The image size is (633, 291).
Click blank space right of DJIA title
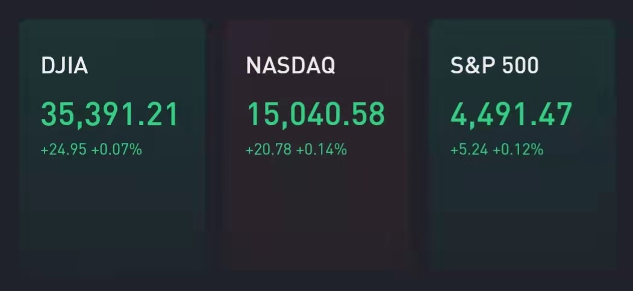click(145, 66)
